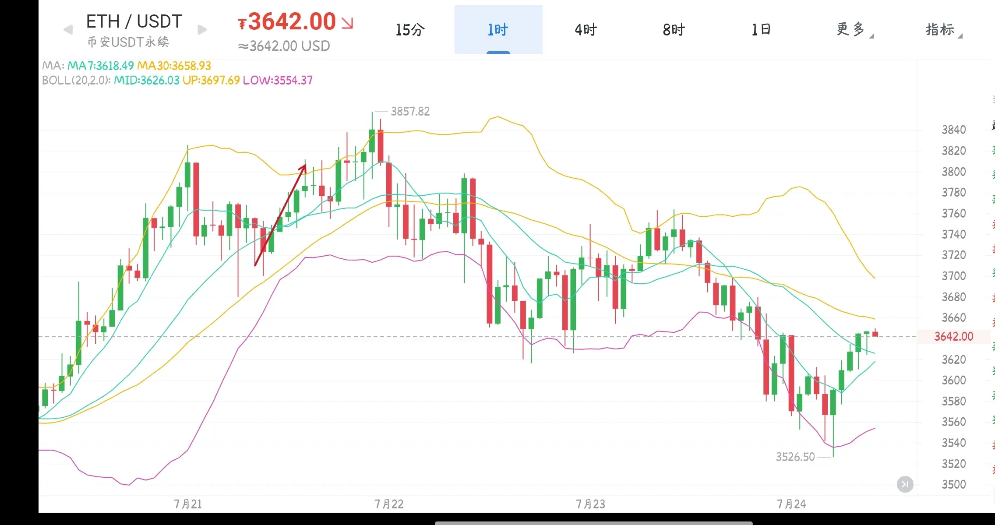Tap the 3642.00 price tag on axis
This screenshot has height=525, width=995.
coord(953,336)
